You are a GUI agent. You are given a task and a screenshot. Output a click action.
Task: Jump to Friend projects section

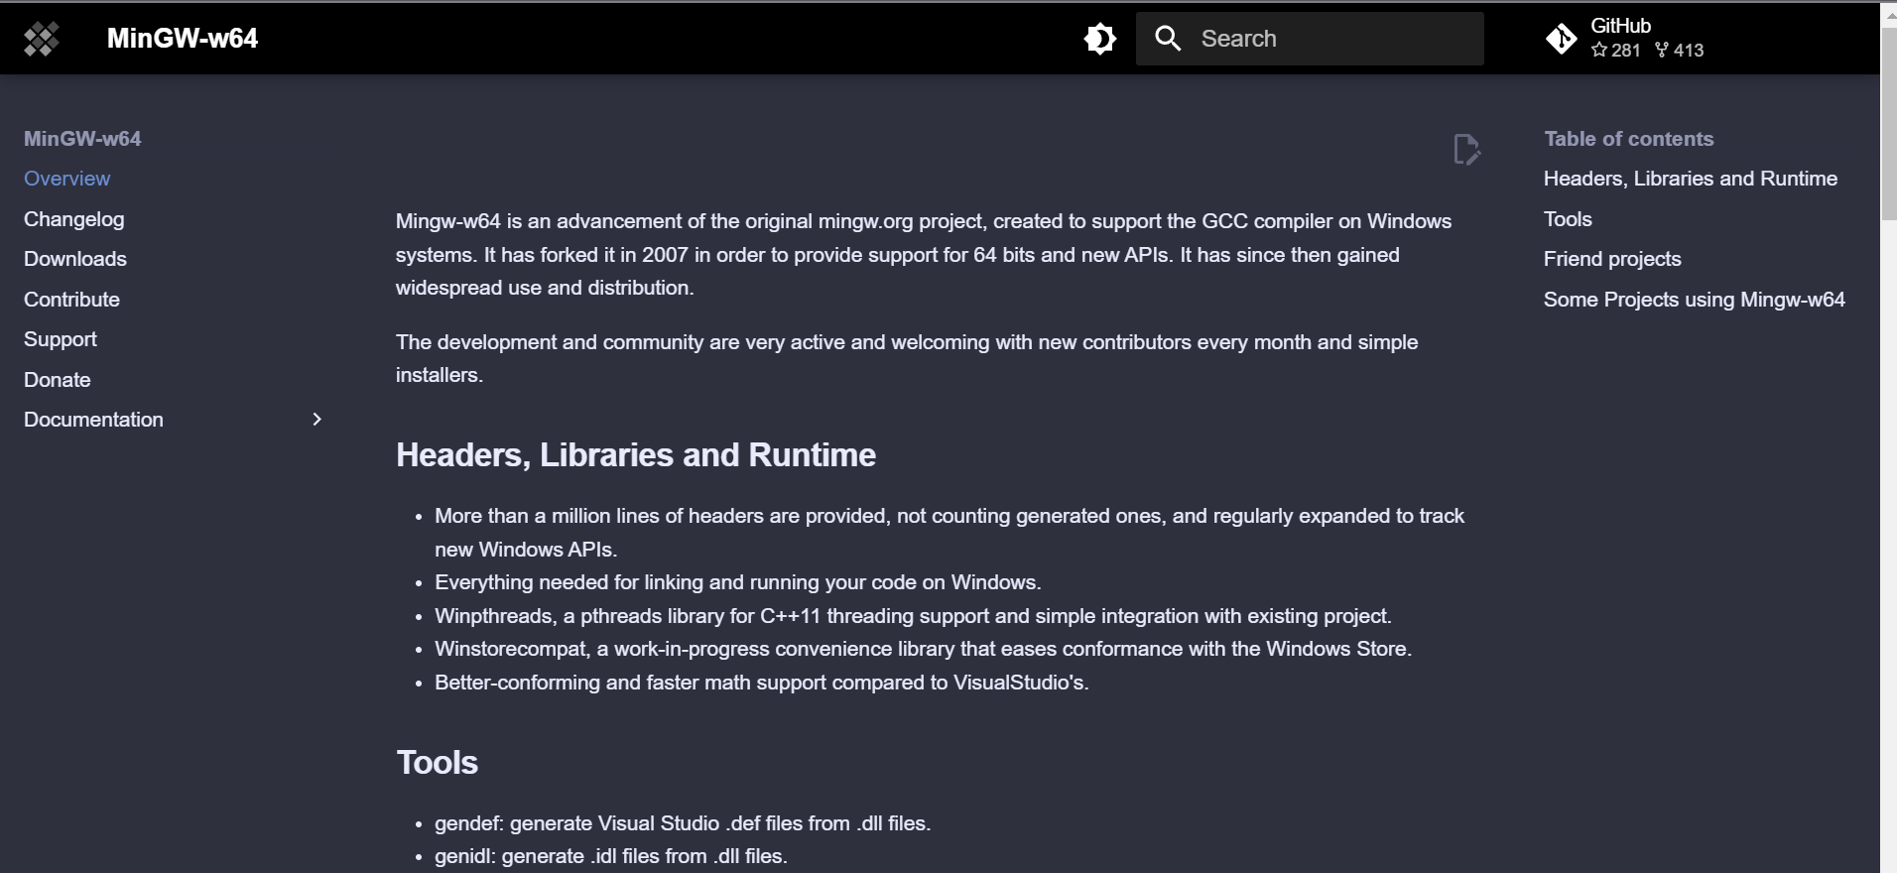(1612, 259)
